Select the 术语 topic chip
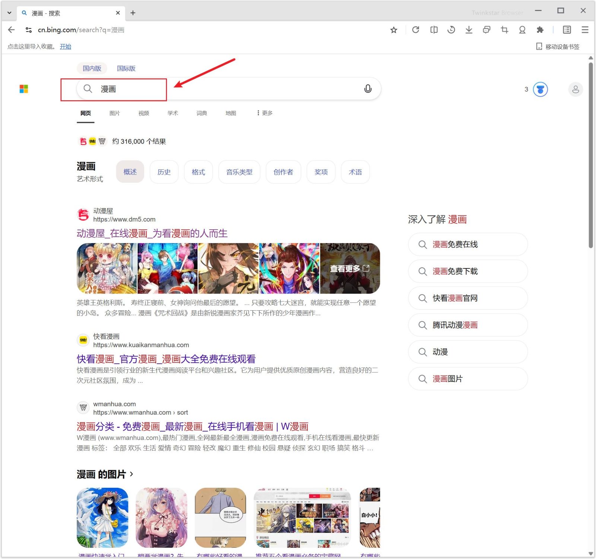This screenshot has height=559, width=596. [x=355, y=172]
